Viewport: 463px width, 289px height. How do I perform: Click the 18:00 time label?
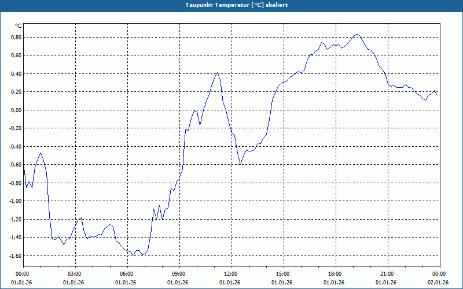pos(335,274)
